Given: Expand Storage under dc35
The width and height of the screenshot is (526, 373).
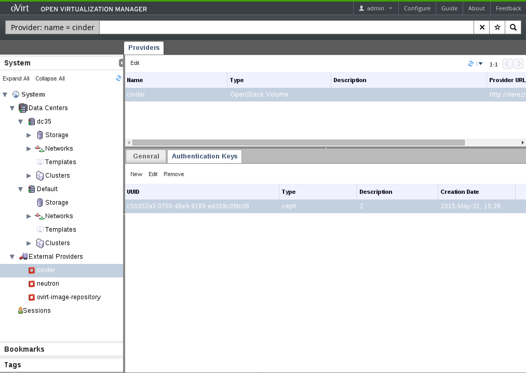Looking at the screenshot, I should pyautogui.click(x=29, y=135).
